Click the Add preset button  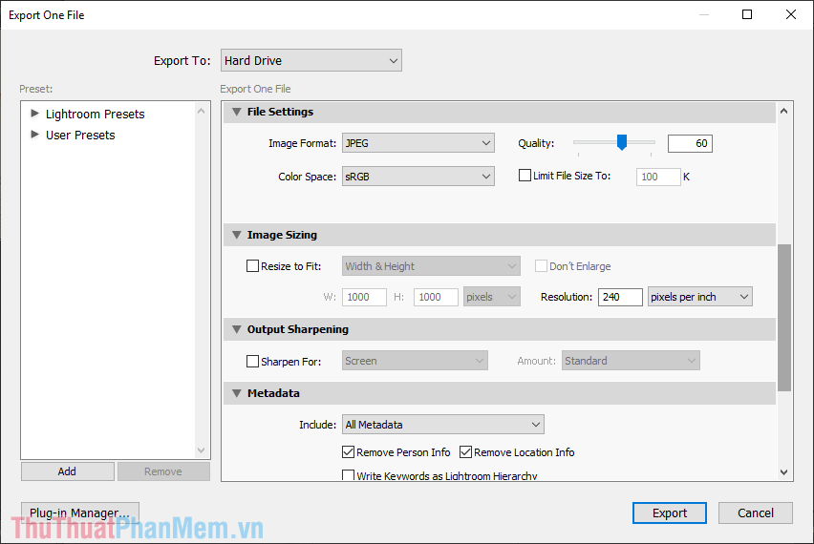68,471
